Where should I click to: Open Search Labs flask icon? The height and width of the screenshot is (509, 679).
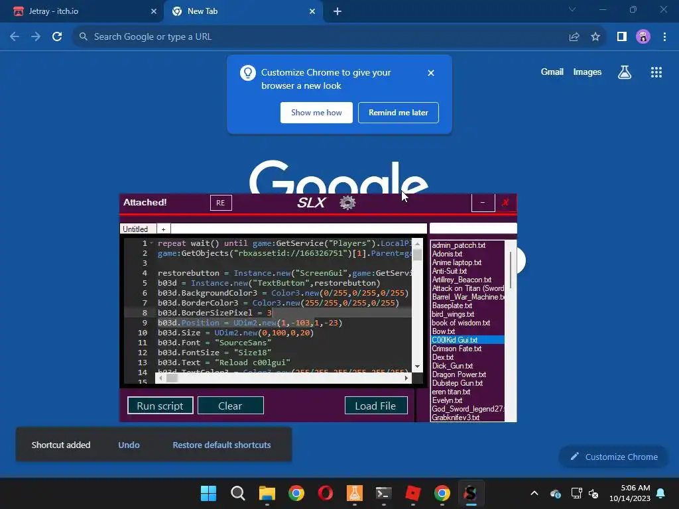click(x=625, y=72)
